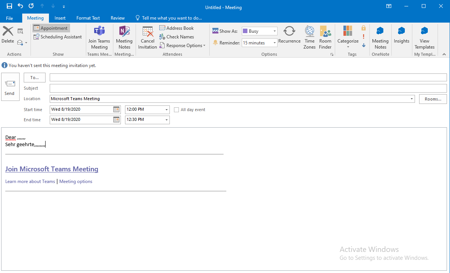Open the Calendar icon next to Delete
This screenshot has width=450, height=273.
click(20, 31)
